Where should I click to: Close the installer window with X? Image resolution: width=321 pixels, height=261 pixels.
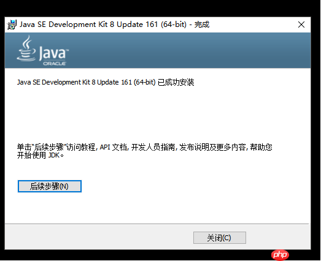301,25
